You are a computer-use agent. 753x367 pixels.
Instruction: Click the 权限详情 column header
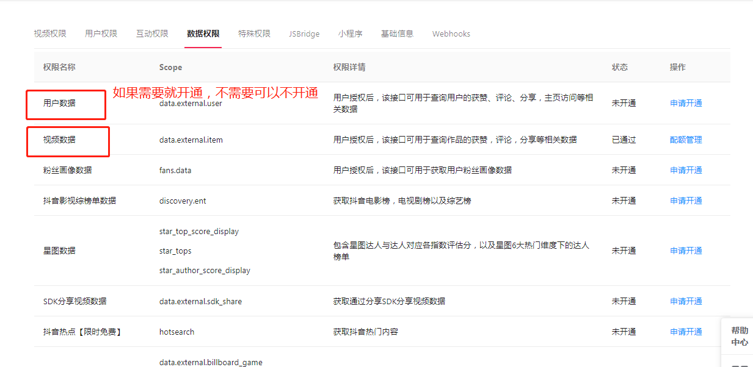tap(349, 67)
